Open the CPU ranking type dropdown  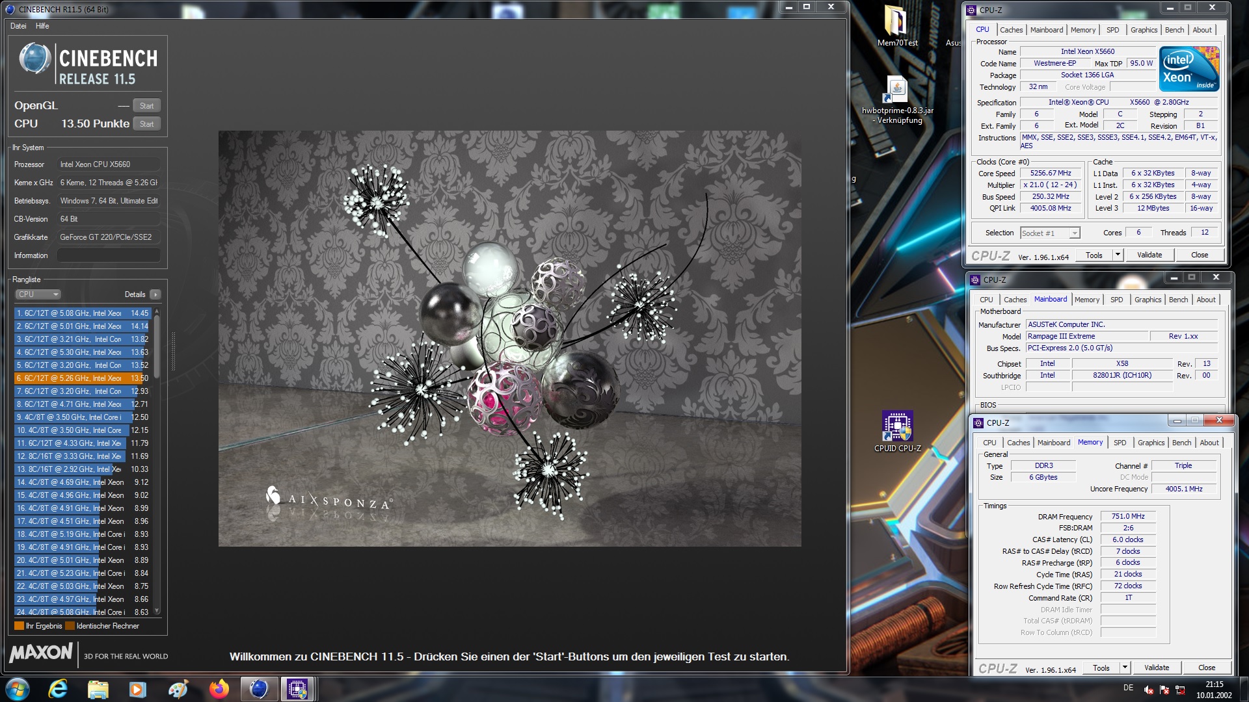coord(38,294)
